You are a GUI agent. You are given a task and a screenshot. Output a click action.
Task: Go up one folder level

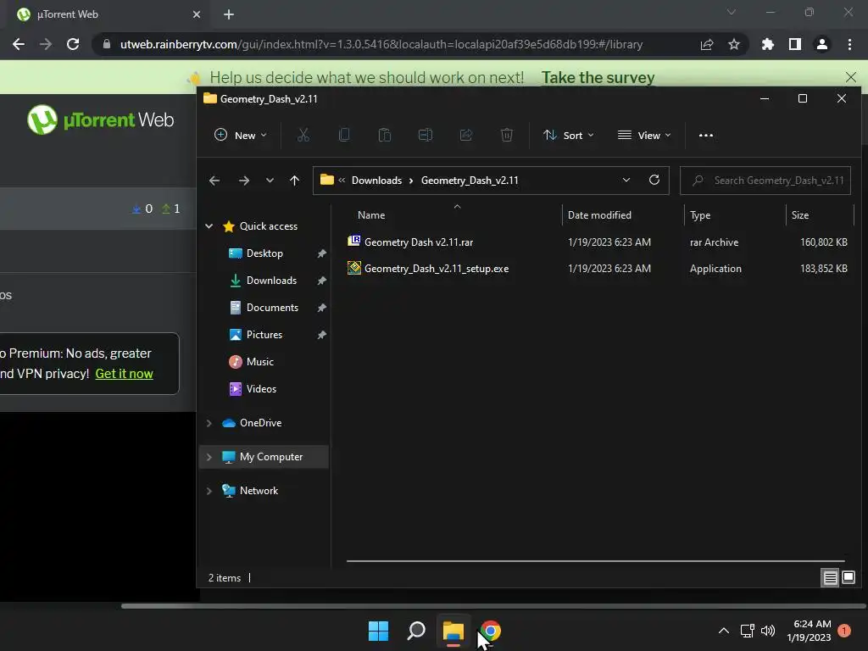pyautogui.click(x=294, y=181)
